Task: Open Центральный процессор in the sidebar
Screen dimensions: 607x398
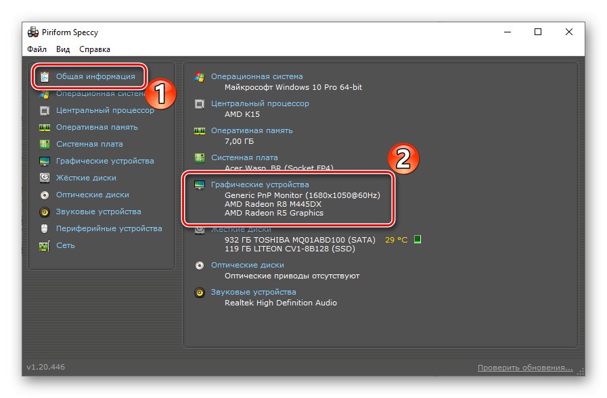Action: click(x=105, y=110)
